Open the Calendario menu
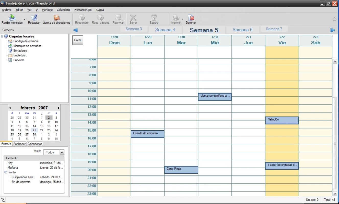 pos(64,10)
